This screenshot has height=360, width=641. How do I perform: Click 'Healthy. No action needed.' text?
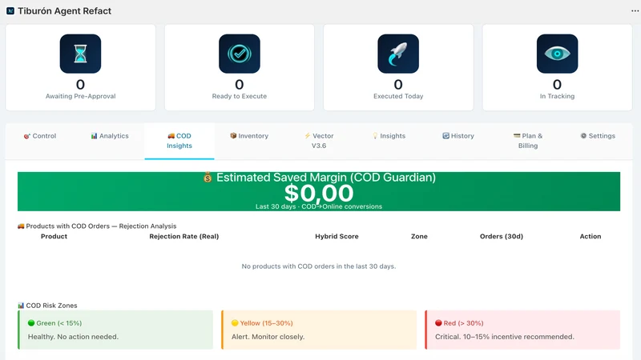click(73, 337)
